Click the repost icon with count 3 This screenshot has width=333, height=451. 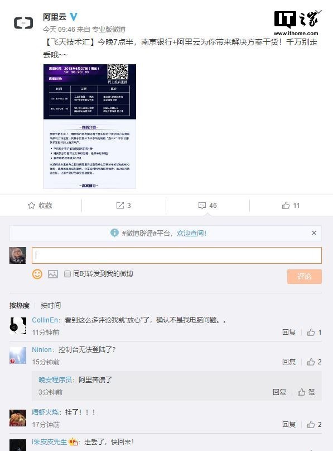coord(120,205)
